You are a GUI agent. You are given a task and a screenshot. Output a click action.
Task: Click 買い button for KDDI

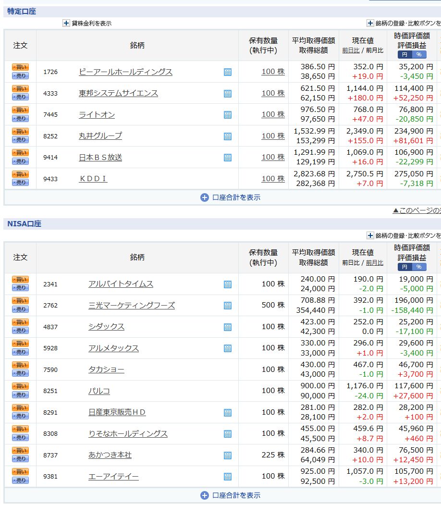[x=20, y=174]
